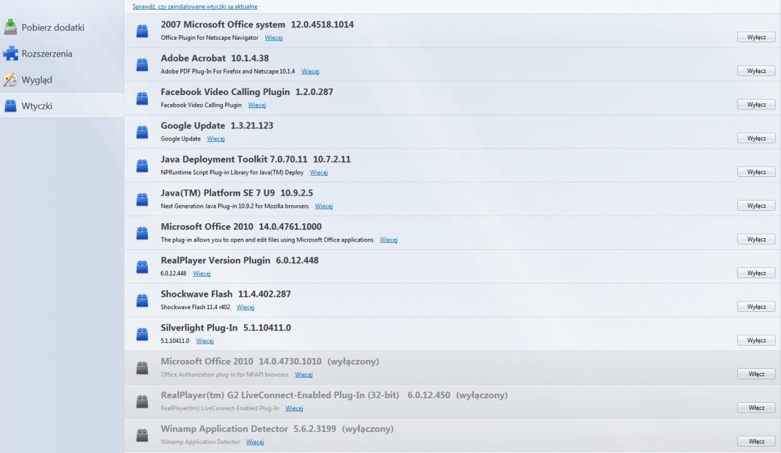
Task: Select the 2007 Microsoft Office system title
Action: pyautogui.click(x=223, y=25)
